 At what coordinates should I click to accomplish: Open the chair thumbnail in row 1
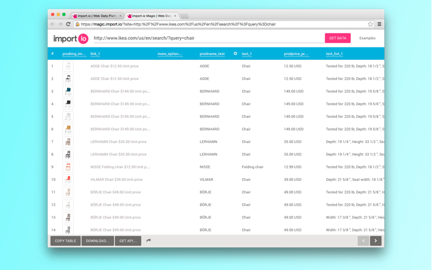(68, 66)
